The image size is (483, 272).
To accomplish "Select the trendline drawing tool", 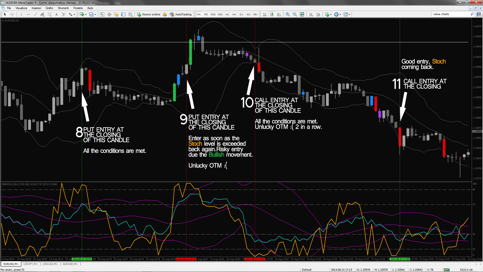I will point(35,14).
